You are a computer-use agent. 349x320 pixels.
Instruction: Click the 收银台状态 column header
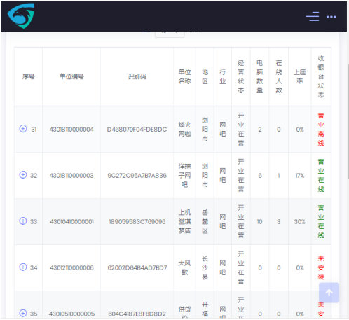pos(321,76)
